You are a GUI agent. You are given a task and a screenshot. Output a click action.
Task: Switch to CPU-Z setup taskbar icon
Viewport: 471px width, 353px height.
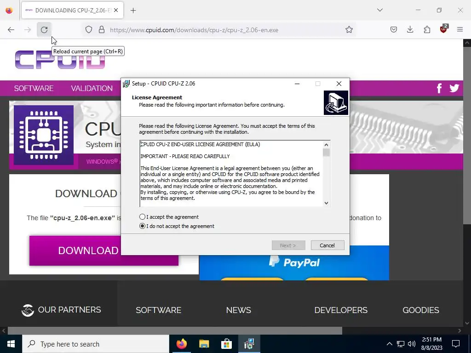[x=249, y=344]
